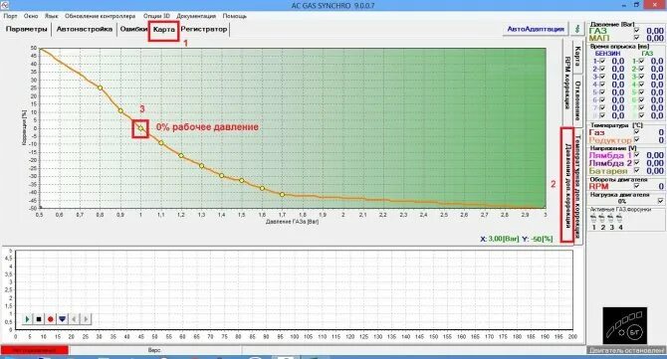This screenshot has width=667, height=359.
Task: Open the Документация menu
Action: point(196,16)
